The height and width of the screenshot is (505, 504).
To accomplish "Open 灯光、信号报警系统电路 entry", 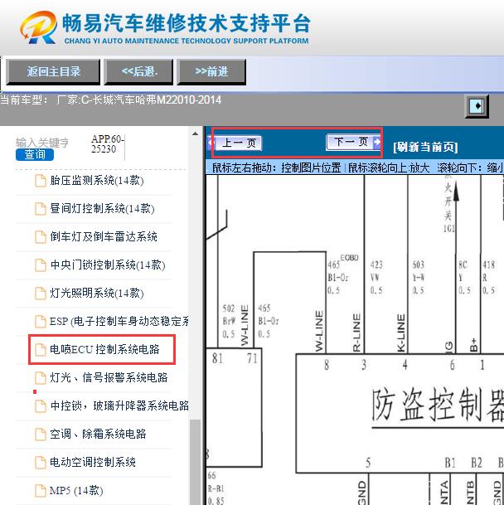I will click(x=109, y=377).
